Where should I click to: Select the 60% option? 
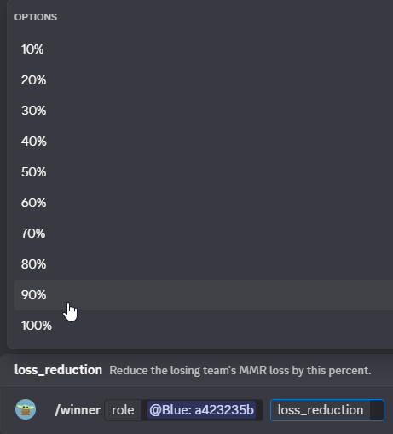[x=204, y=203]
